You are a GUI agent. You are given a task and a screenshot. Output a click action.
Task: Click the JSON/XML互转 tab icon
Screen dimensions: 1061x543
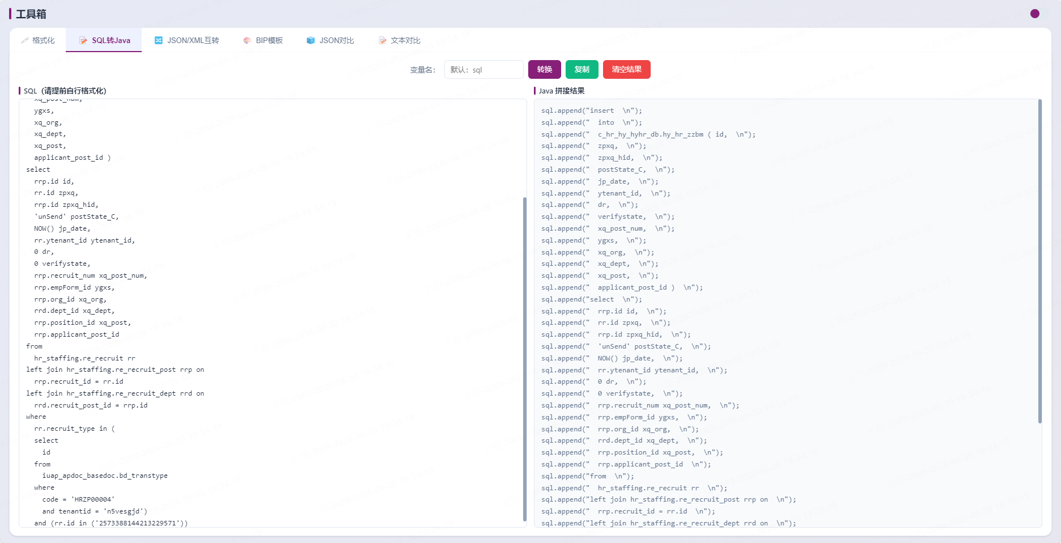point(159,40)
